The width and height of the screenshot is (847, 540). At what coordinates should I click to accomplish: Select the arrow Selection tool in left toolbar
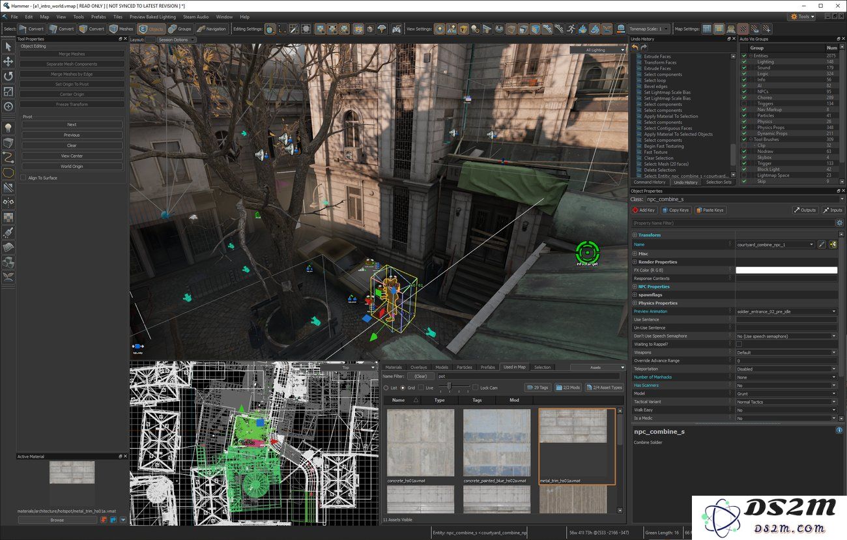tap(8, 47)
